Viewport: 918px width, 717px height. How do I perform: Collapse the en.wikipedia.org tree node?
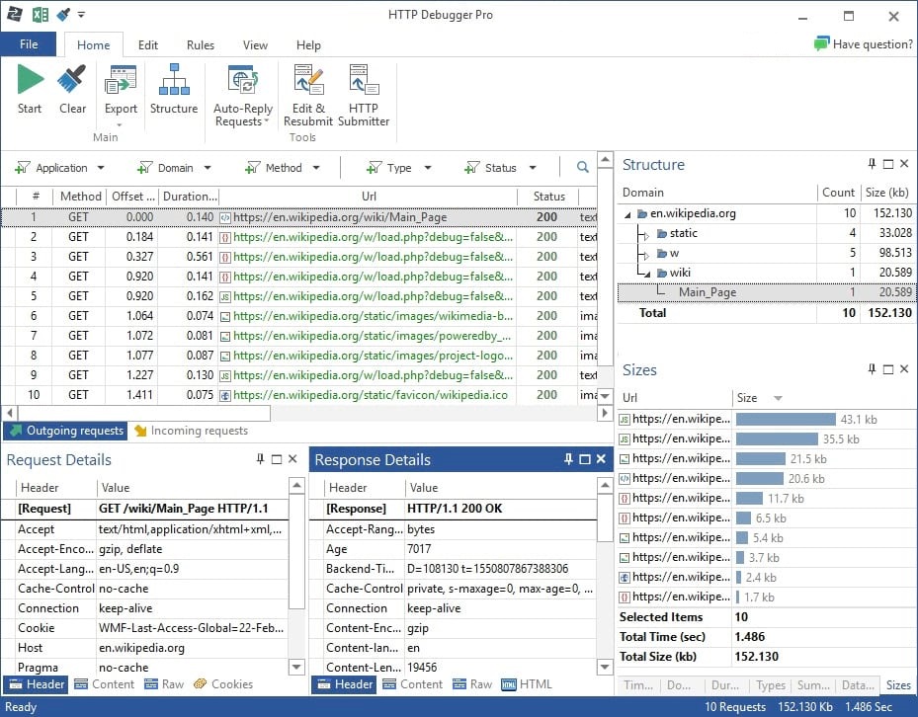tap(627, 215)
